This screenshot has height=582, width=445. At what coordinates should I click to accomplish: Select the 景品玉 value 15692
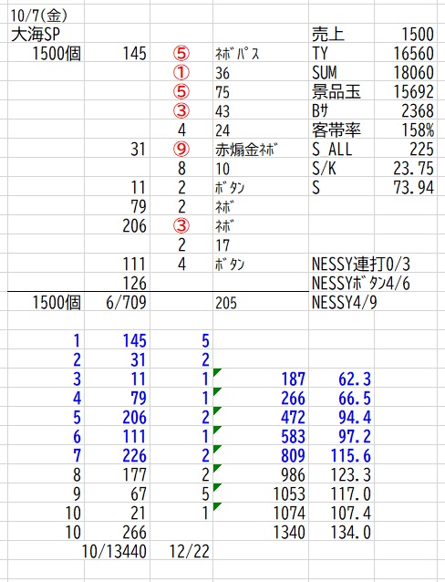pos(413,92)
